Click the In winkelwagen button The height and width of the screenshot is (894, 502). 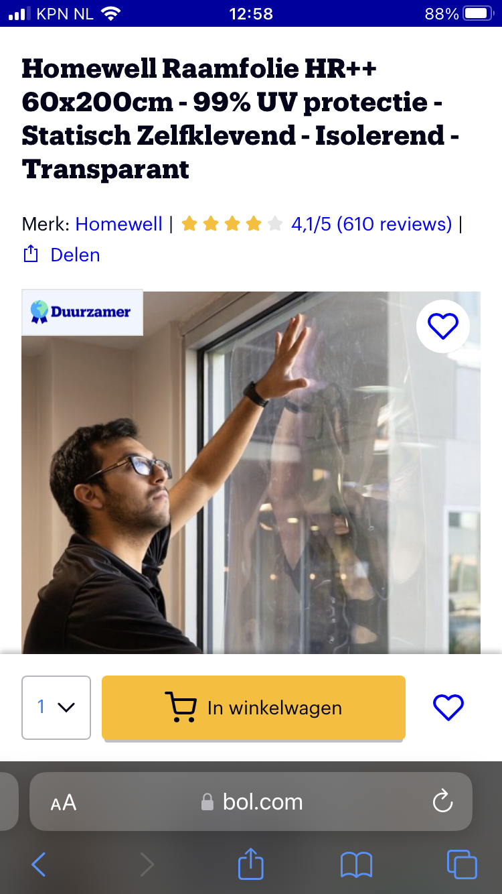[254, 708]
